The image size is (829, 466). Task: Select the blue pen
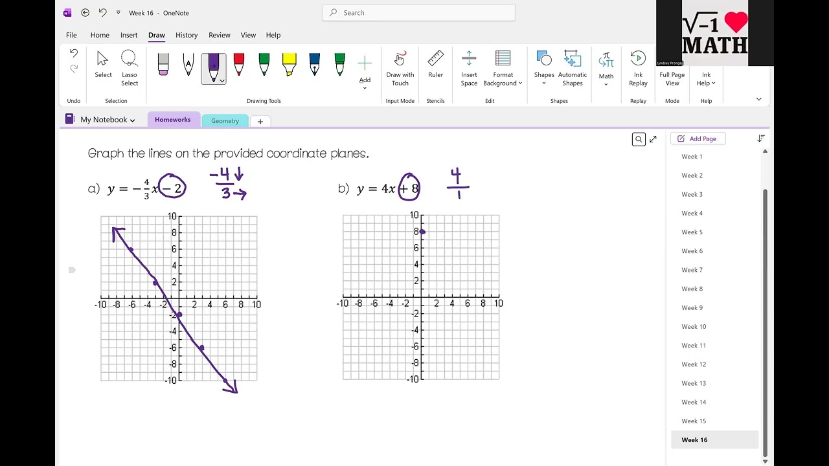(315, 64)
